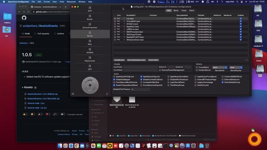Open the DeviceProperties section in sidebar
Viewport: 267px width, 150px height.
click(90, 26)
